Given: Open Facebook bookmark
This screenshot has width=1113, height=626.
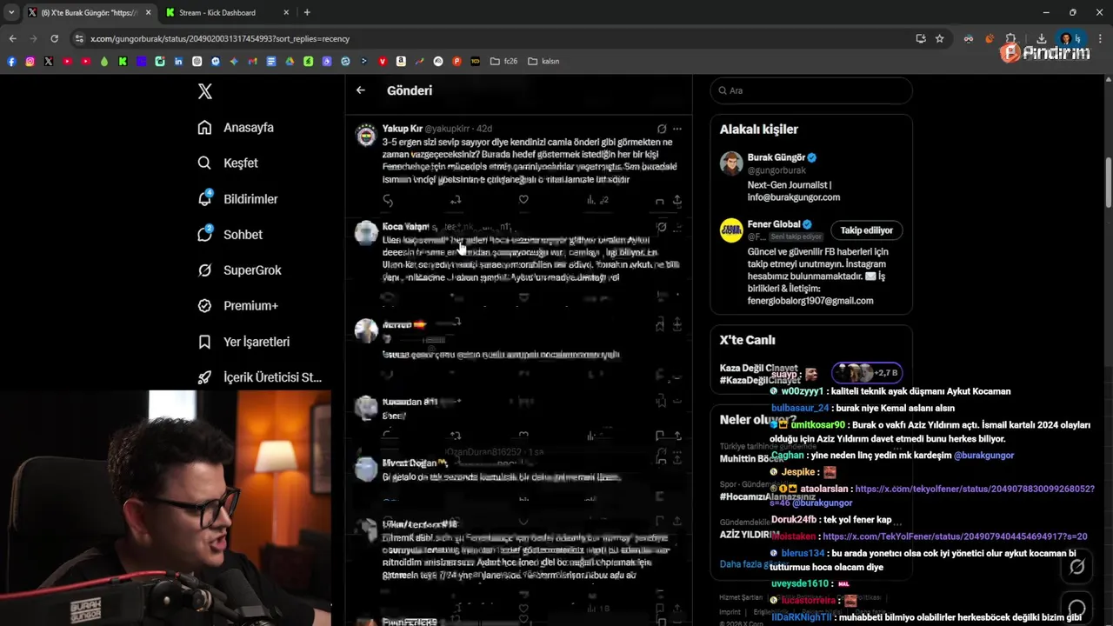Looking at the screenshot, I should point(11,62).
